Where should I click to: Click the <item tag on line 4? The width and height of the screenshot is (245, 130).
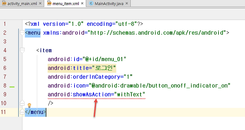pyautogui.click(x=44, y=51)
